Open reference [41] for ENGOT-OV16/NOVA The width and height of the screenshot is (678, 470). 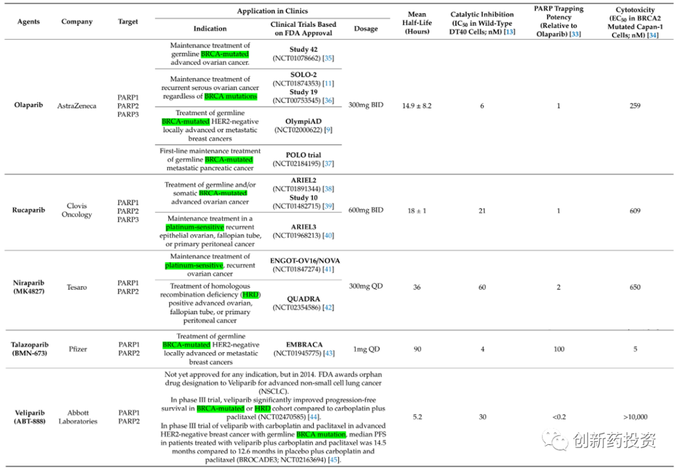(328, 269)
